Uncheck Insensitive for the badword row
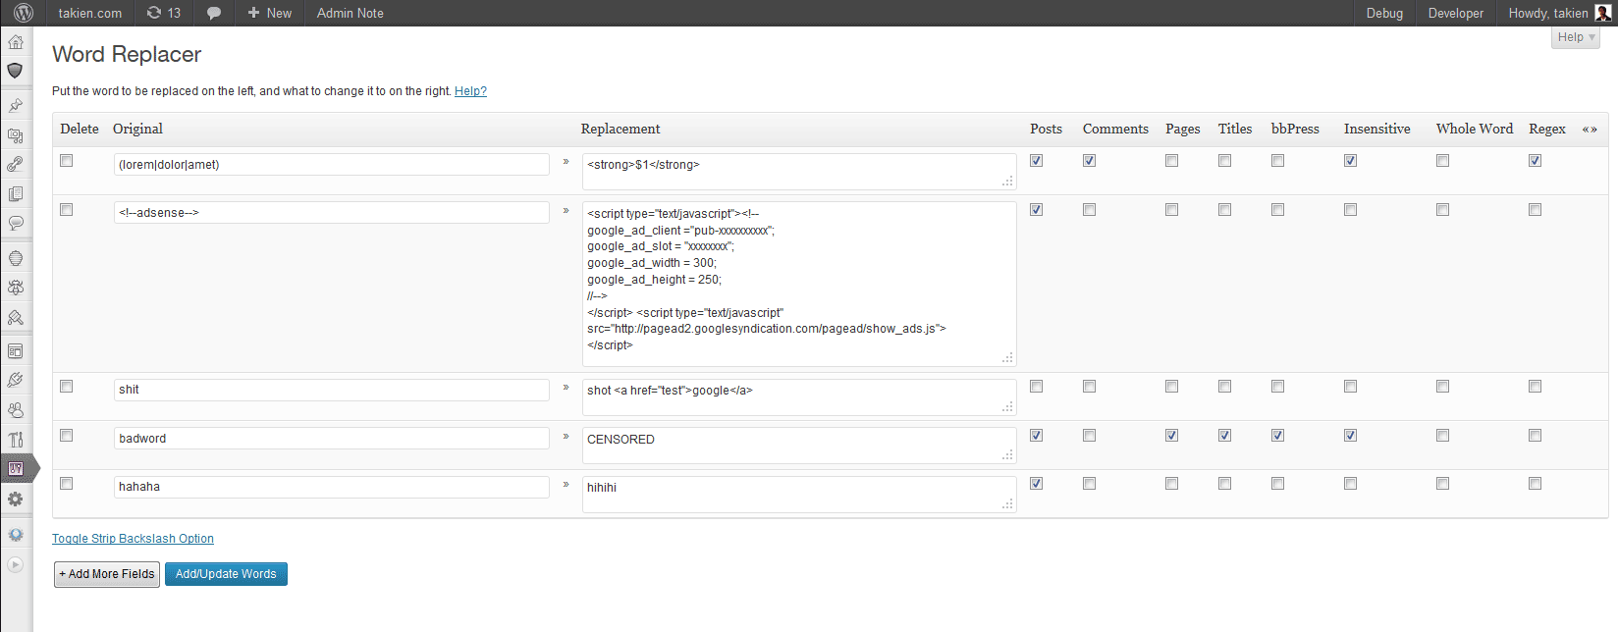The height and width of the screenshot is (632, 1618). (x=1350, y=436)
